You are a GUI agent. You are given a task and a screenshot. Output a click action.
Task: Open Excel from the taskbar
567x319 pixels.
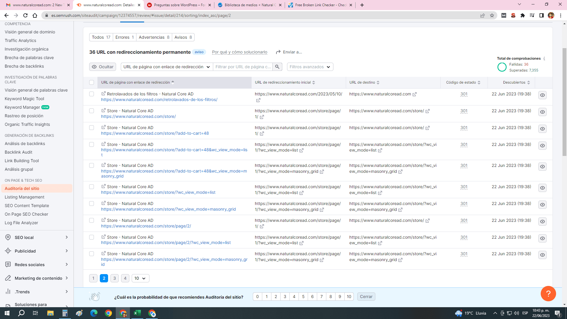click(137, 313)
